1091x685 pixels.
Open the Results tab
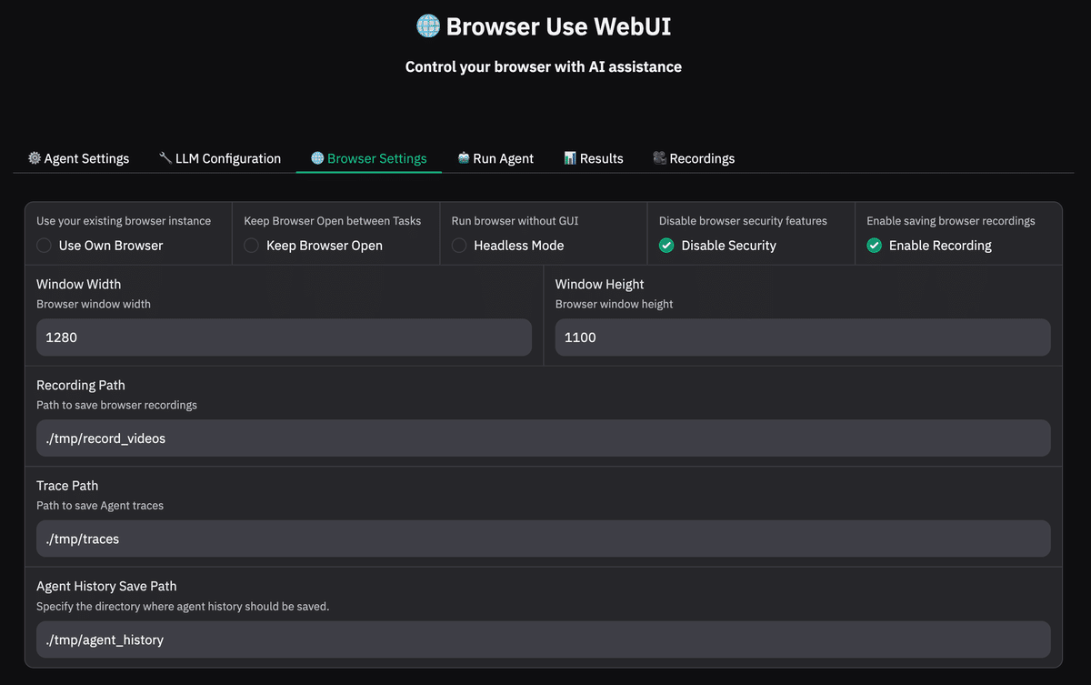(x=594, y=158)
